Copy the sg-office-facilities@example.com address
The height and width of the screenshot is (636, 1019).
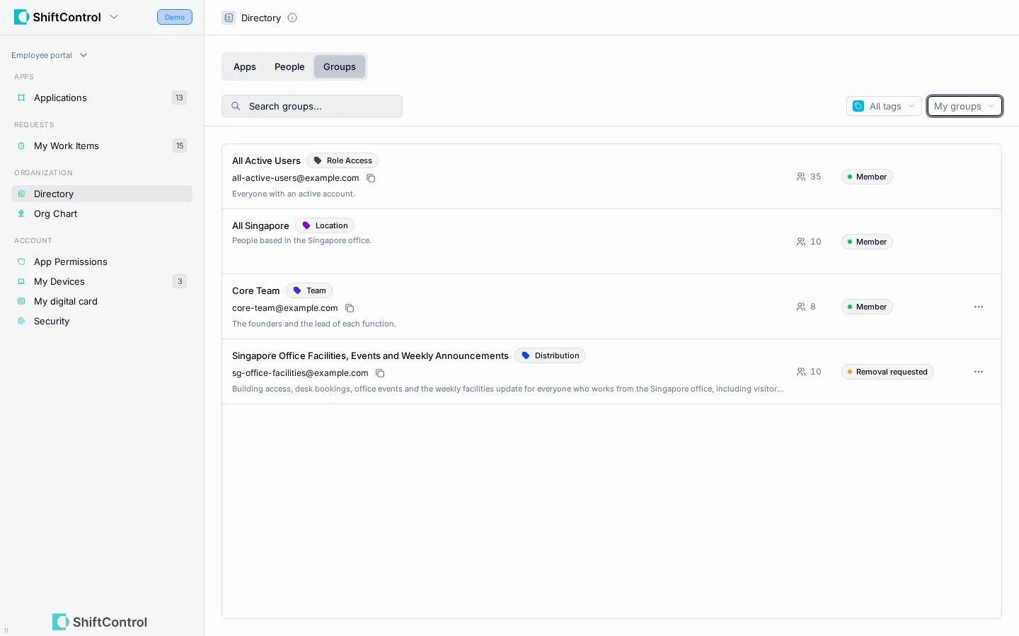(x=380, y=373)
